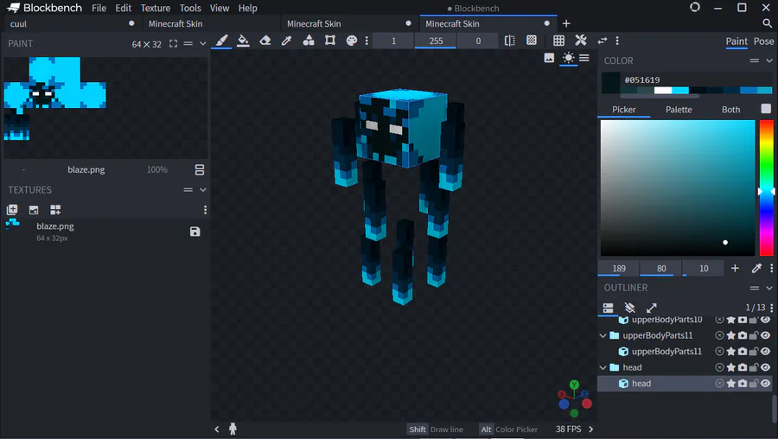
Task: Click the crossed-layers icon in the Outliner toolbar
Action: 629,308
